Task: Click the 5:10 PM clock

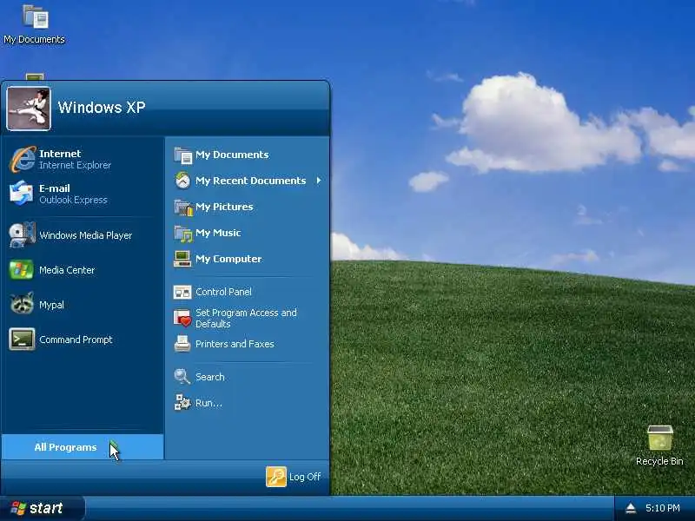Action: click(x=663, y=508)
